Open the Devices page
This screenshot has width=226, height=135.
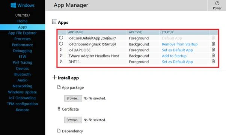[x=23, y=69]
